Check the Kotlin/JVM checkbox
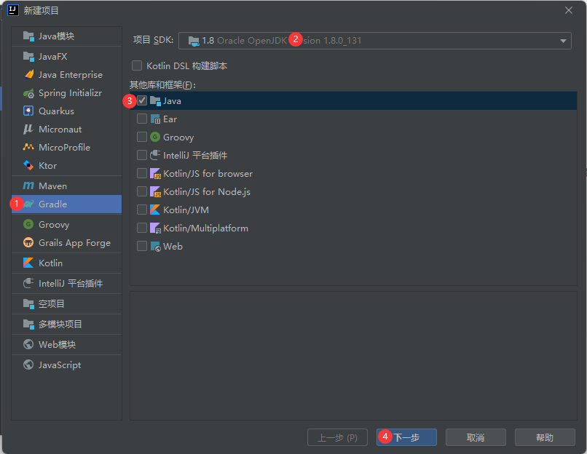This screenshot has height=454, width=587. point(142,210)
